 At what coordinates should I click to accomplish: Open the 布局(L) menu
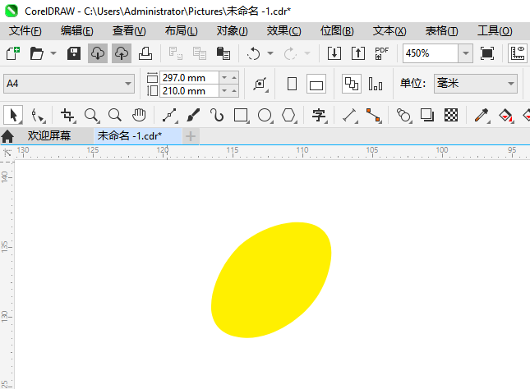click(181, 30)
